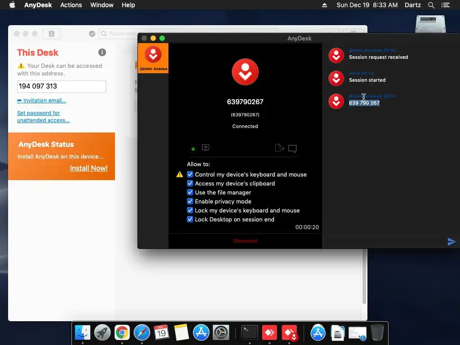460x345 pixels.
Task: Click avatar next to 639 790 267 message
Action: (336, 101)
